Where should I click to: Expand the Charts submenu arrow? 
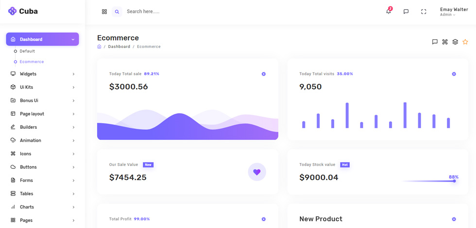[x=73, y=207]
